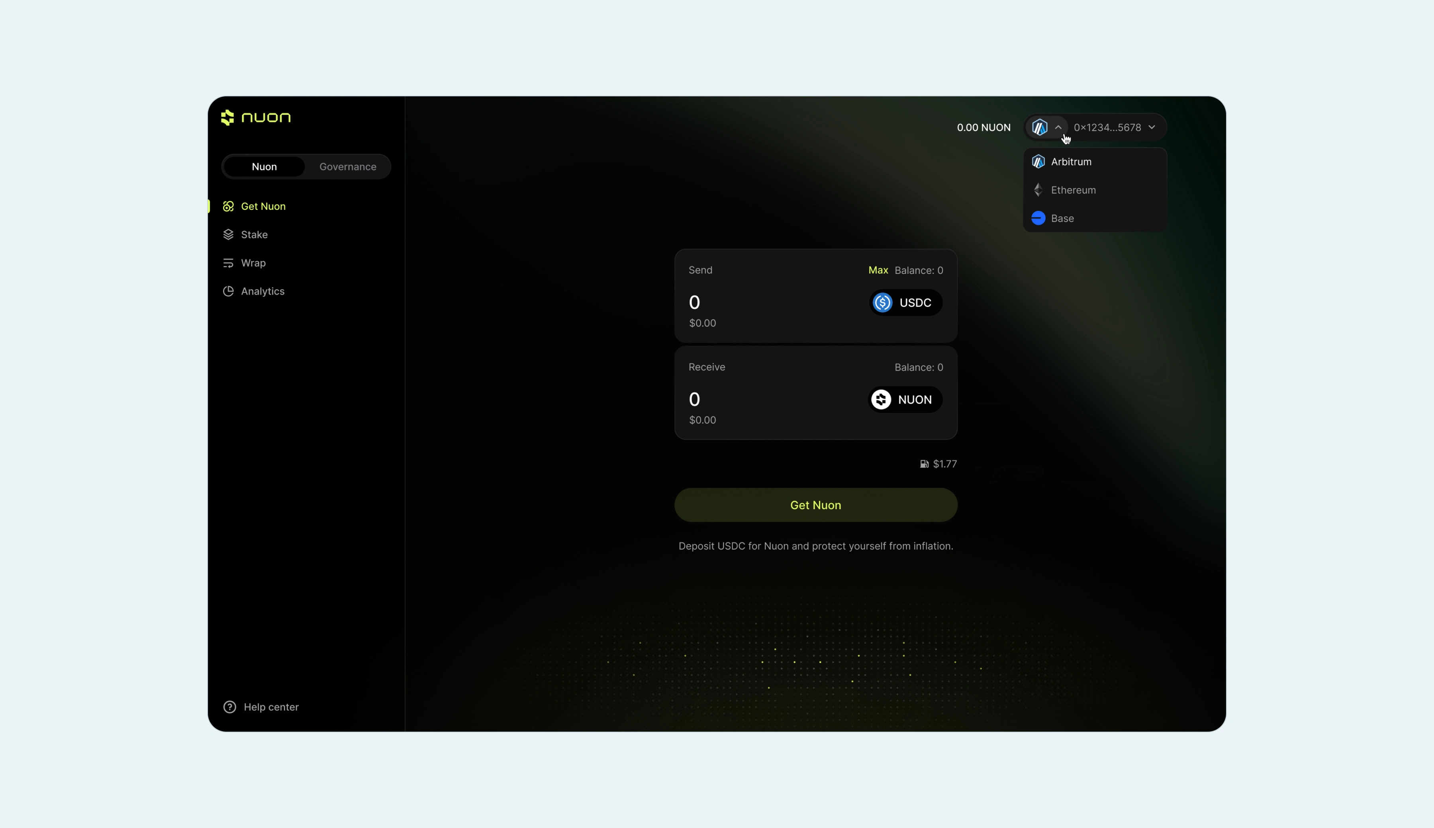Open the Help center link
This screenshot has height=828, width=1434.
(x=261, y=707)
